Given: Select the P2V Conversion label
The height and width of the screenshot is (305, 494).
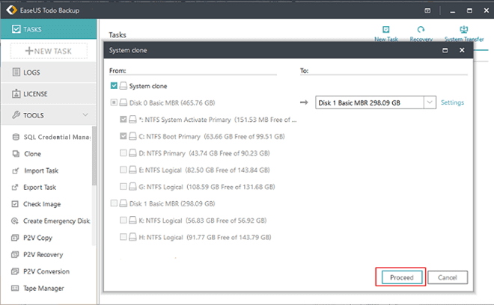Looking at the screenshot, I should [x=46, y=271].
